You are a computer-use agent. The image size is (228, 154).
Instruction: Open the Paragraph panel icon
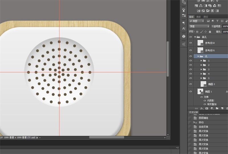pyautogui.click(x=184, y=23)
